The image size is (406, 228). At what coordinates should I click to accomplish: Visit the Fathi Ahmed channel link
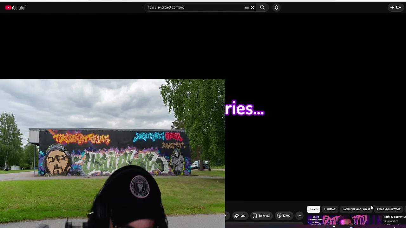pyautogui.click(x=391, y=221)
